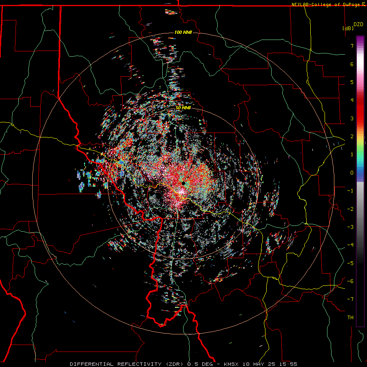Click the 0 value on the color scale
The width and height of the screenshot is (367, 367).
click(x=352, y=173)
